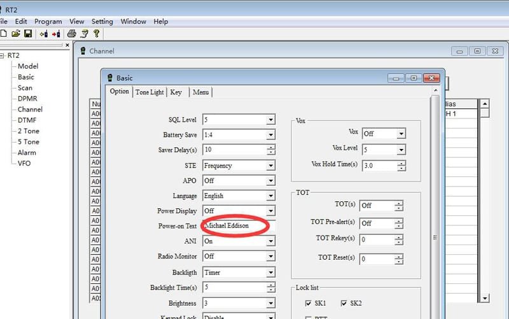
Task: Click the Vox Hold Time(s) spinner arrows
Action: pyautogui.click(x=401, y=166)
